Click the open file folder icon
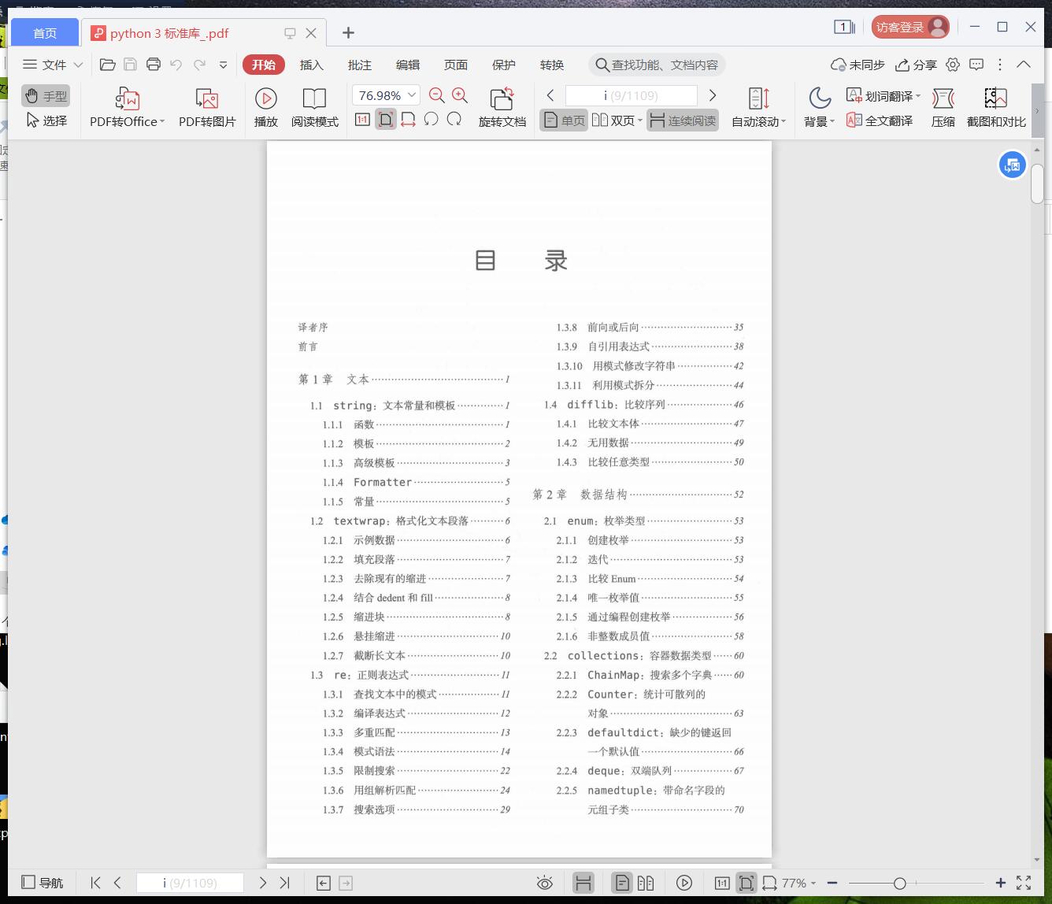 coord(108,65)
